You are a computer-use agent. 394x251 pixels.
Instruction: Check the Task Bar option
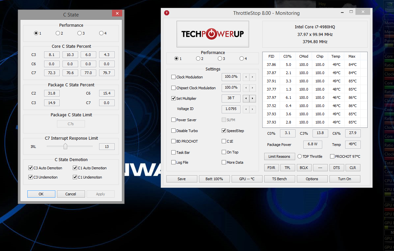click(x=173, y=152)
